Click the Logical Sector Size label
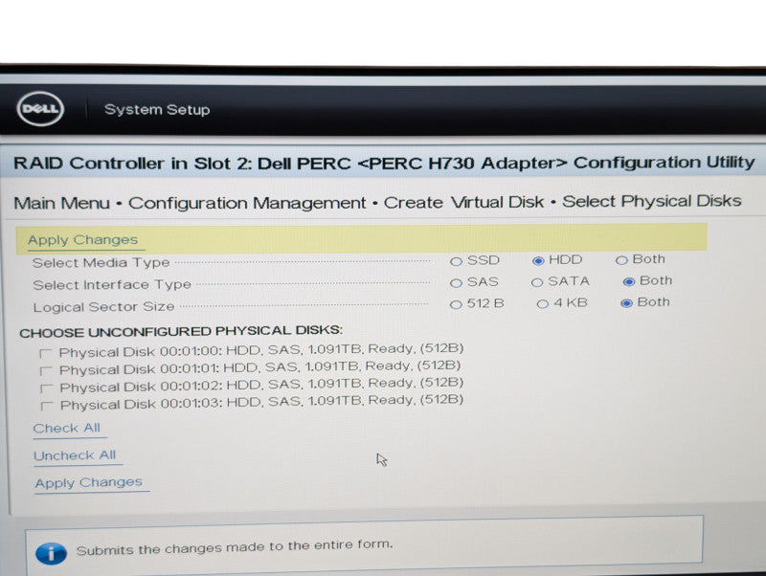 pos(103,307)
